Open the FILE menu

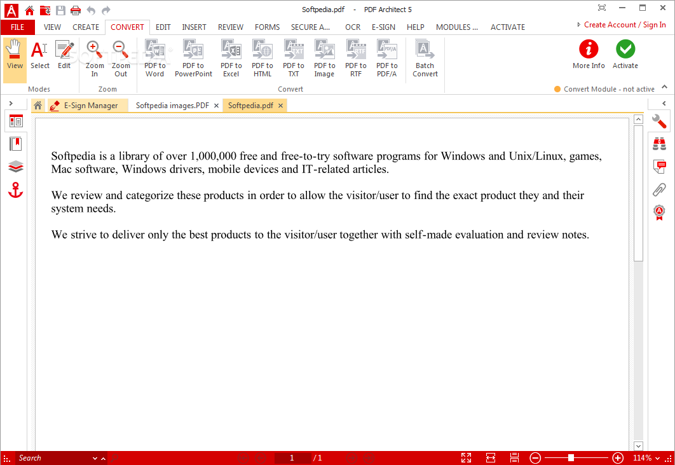[18, 27]
